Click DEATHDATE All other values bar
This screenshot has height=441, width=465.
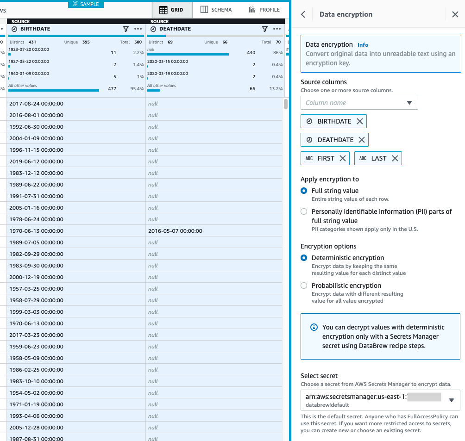coord(154,90)
